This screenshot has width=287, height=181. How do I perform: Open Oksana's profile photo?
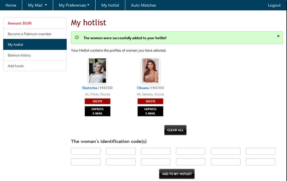(150, 71)
